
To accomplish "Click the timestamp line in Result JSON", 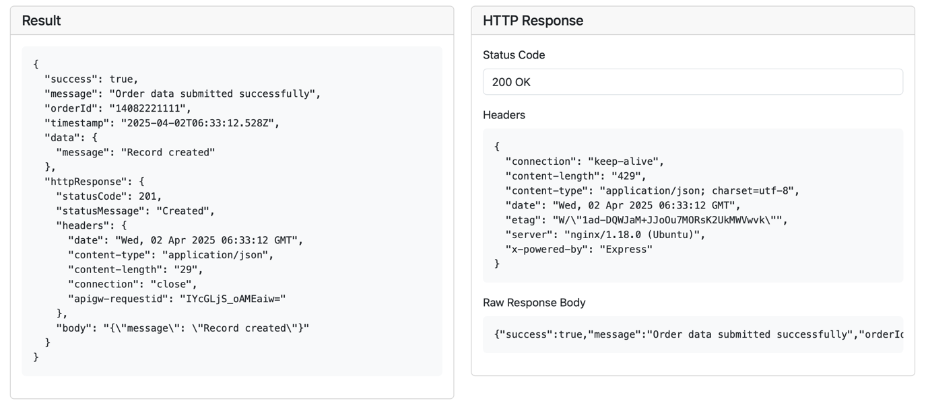I will click(x=162, y=123).
